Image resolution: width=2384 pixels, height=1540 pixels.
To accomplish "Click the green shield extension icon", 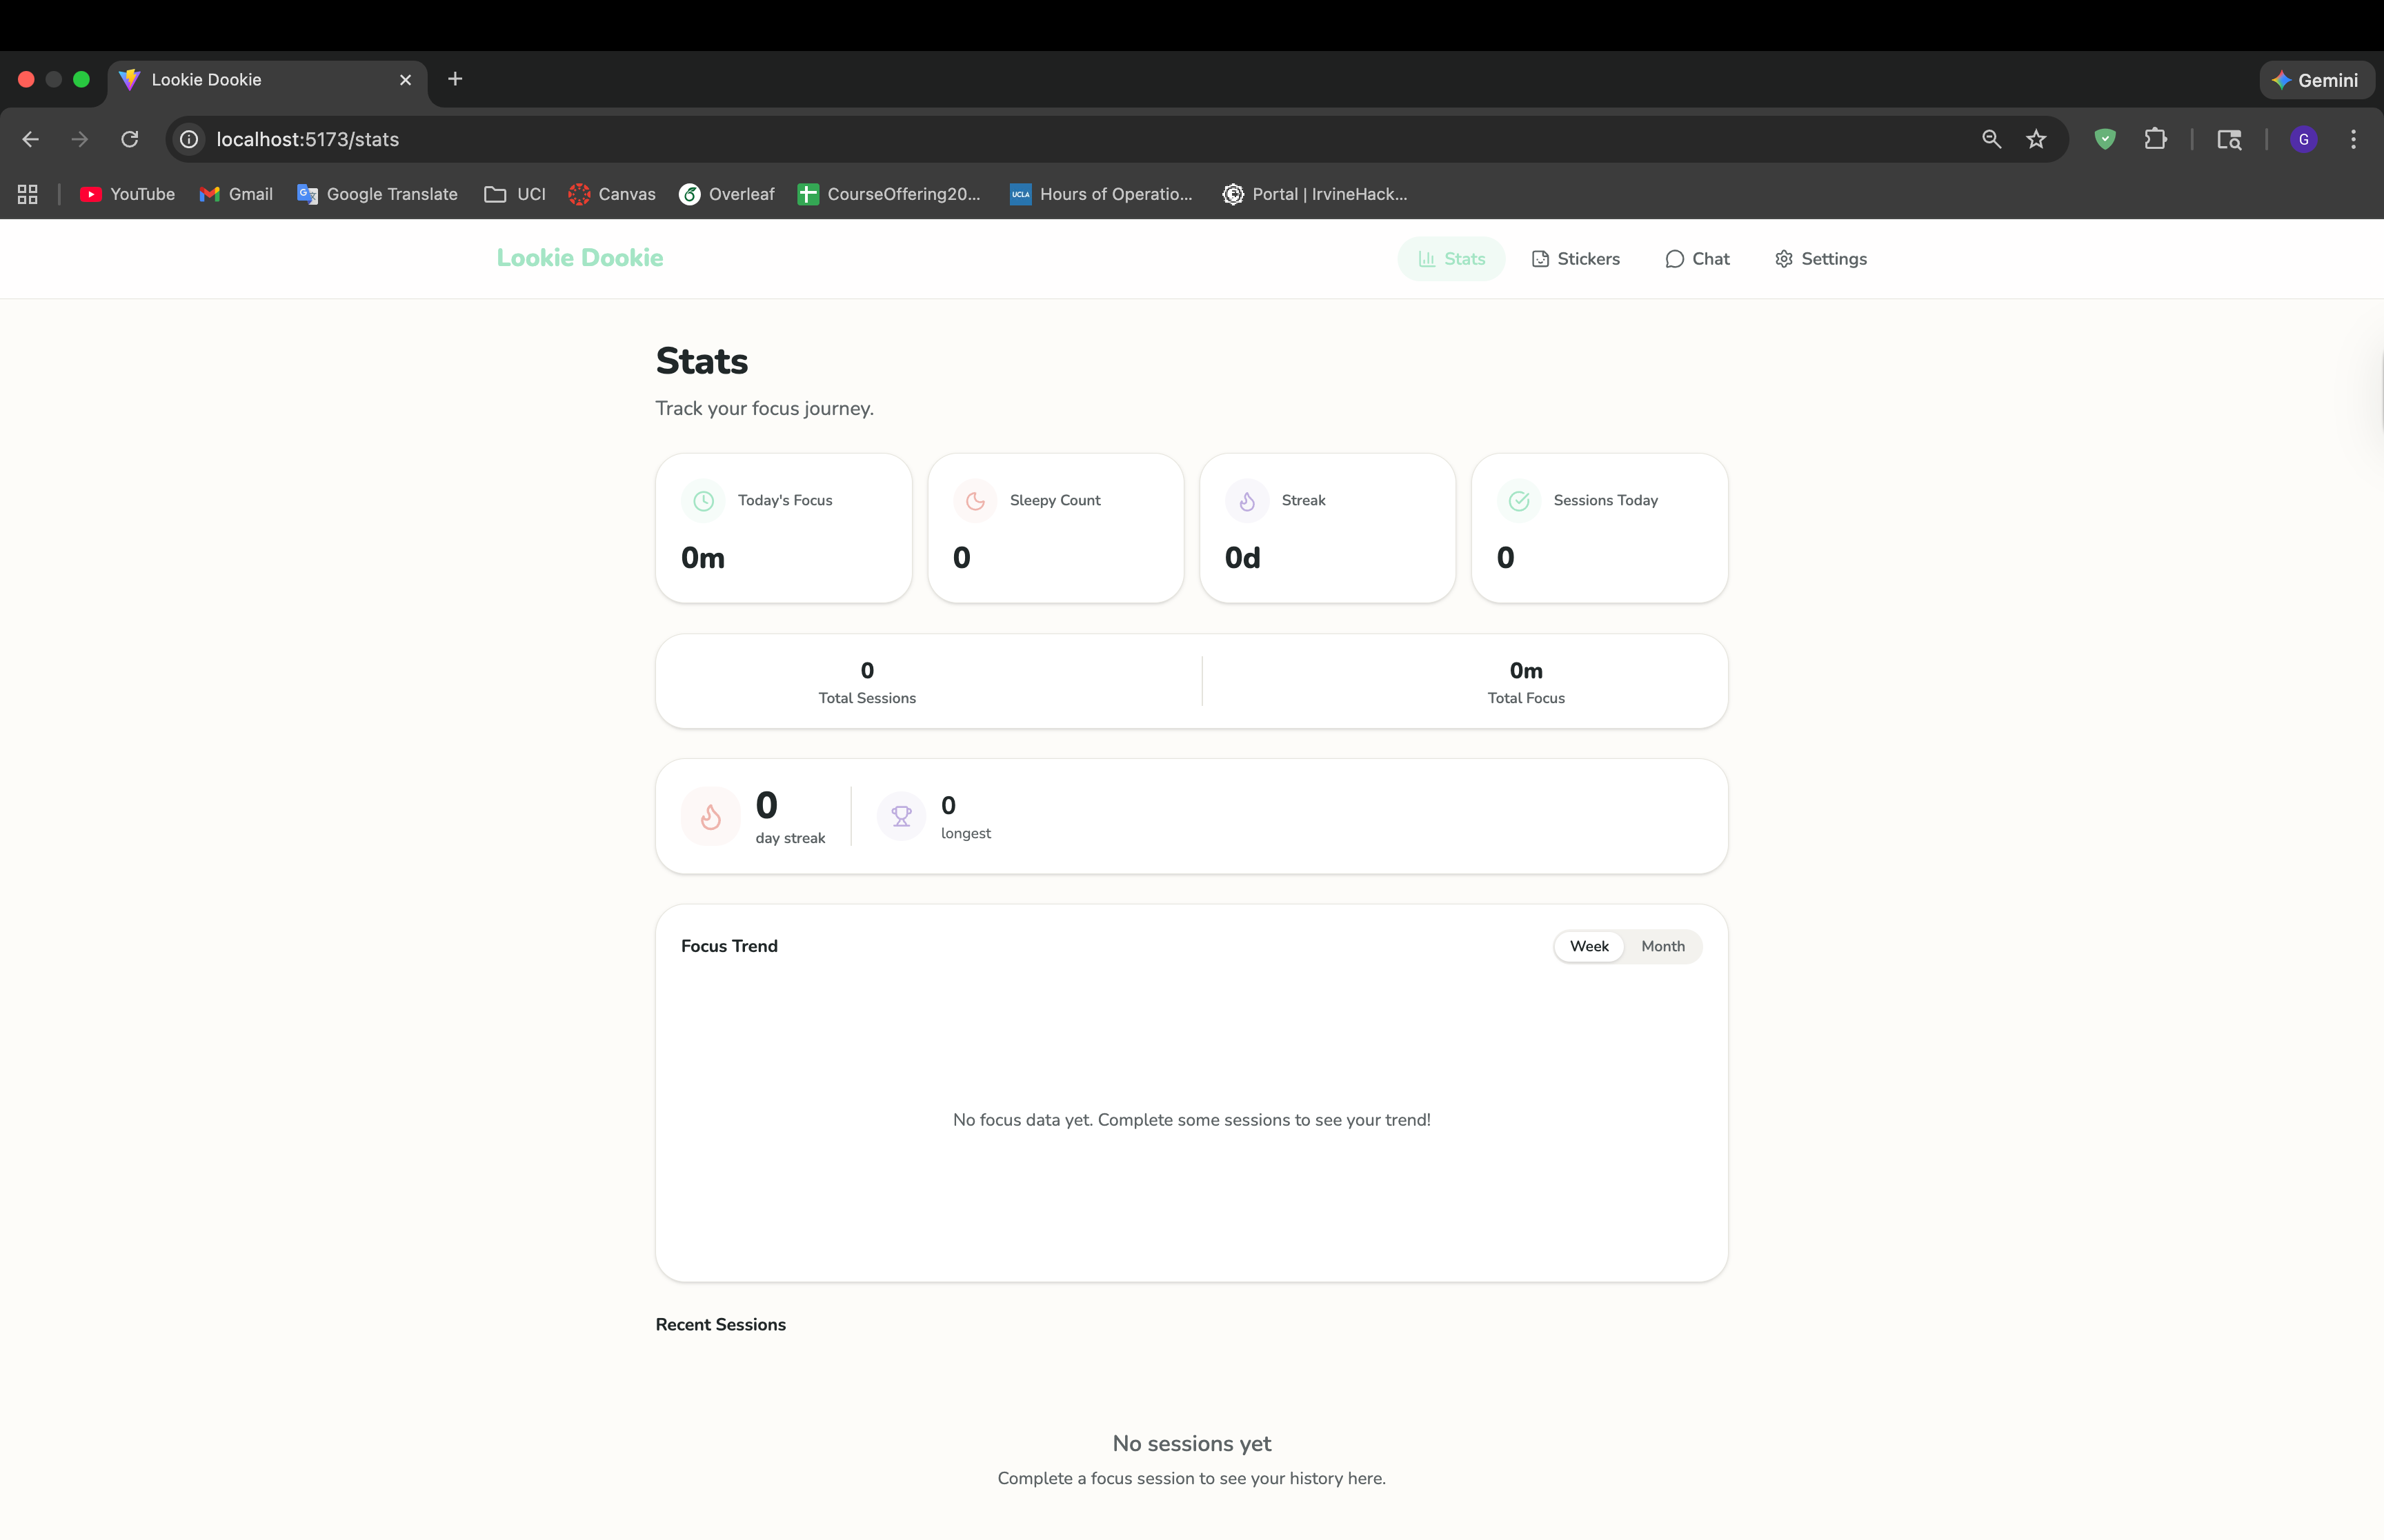I will pos(2105,139).
